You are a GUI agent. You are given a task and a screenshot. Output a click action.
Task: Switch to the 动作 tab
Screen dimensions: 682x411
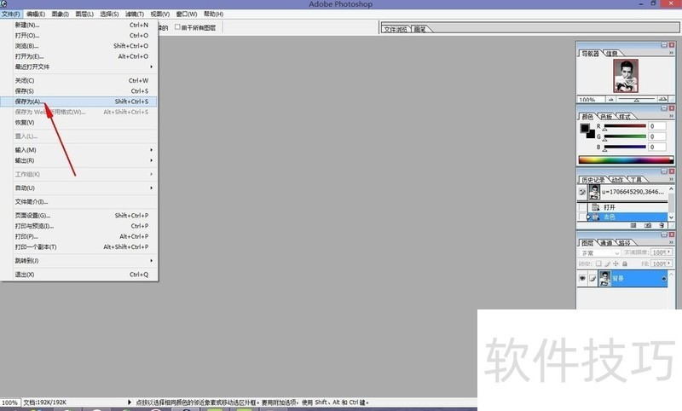[x=617, y=180]
